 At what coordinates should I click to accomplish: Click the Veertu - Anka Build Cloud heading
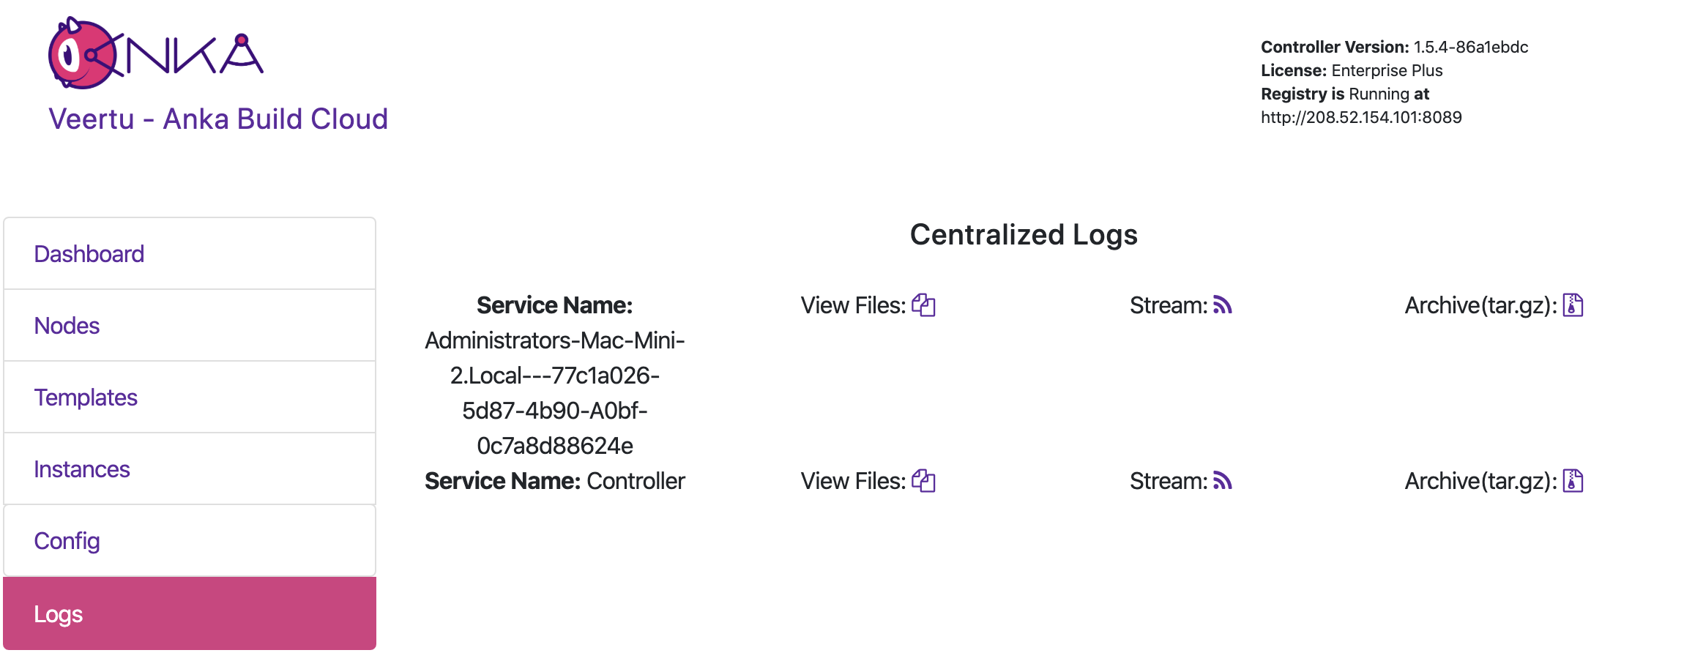[217, 119]
